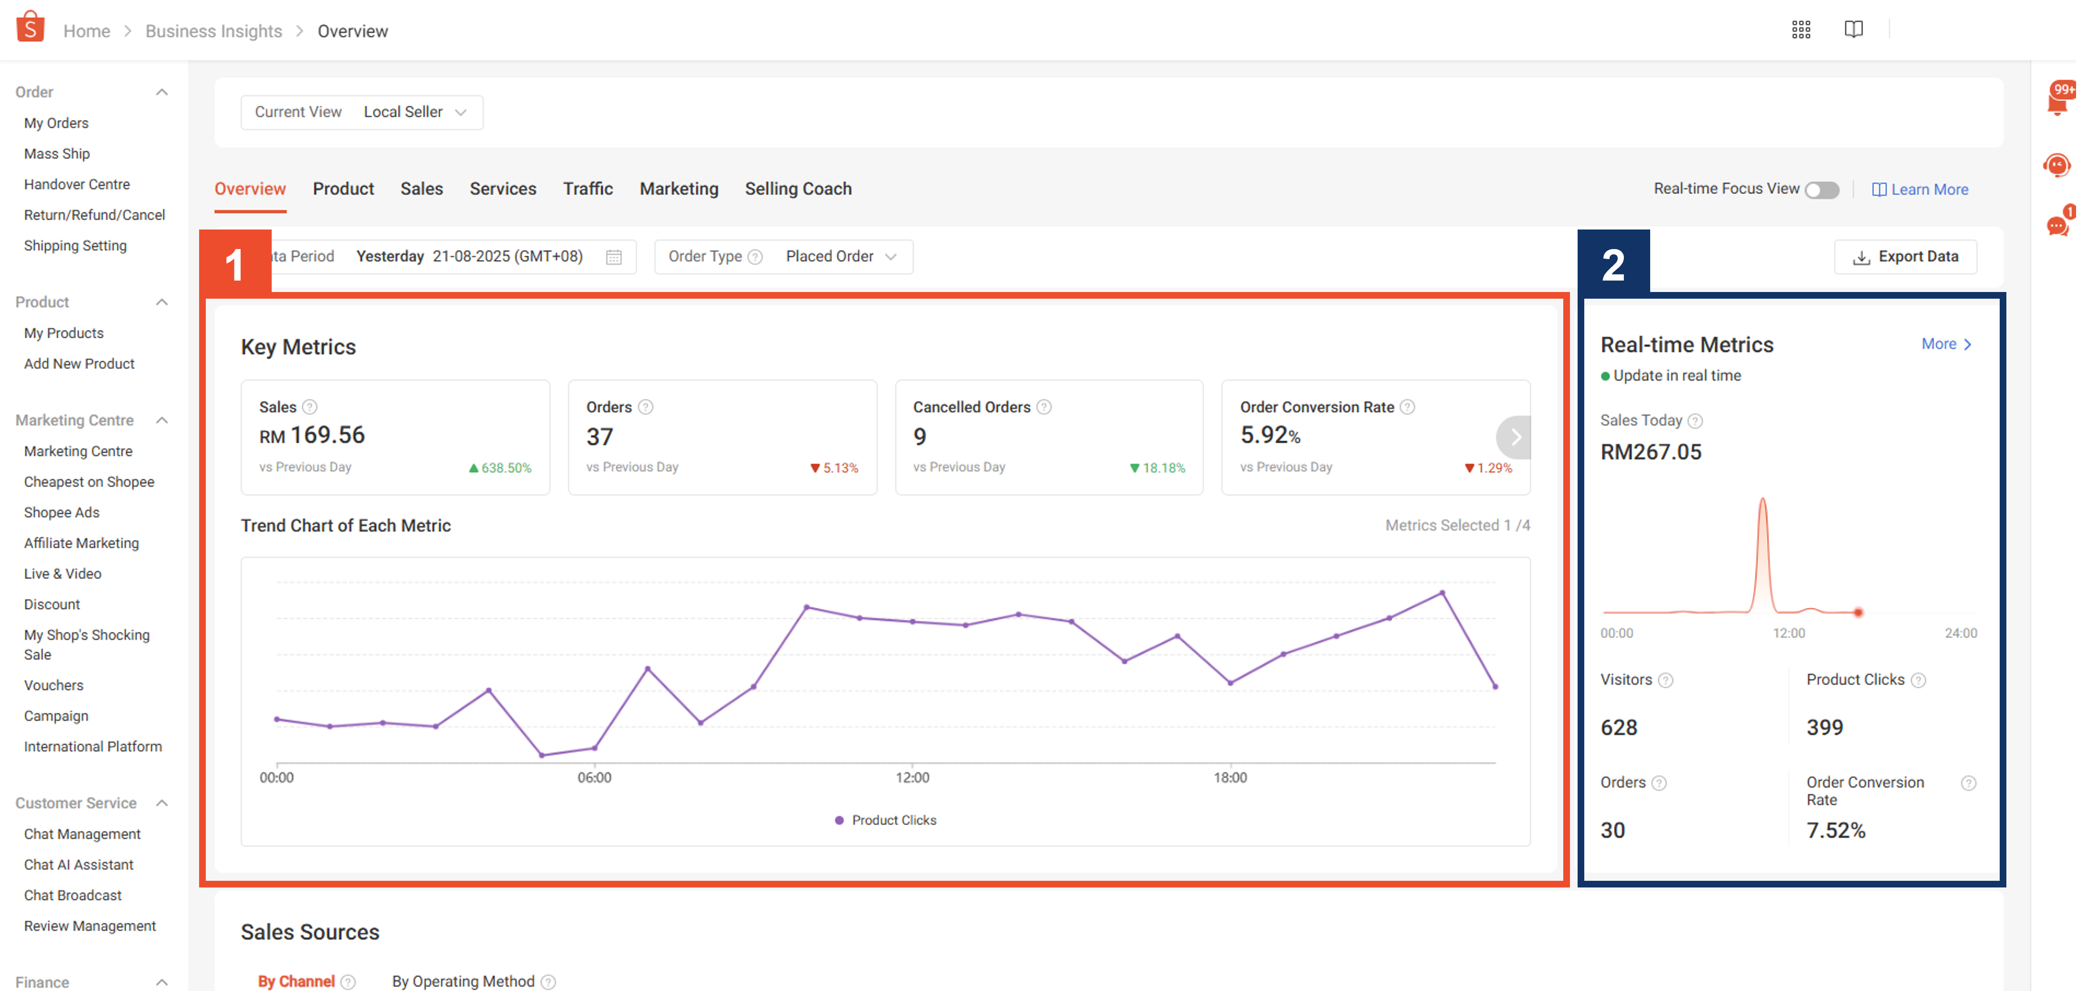Image resolution: width=2078 pixels, height=991 pixels.
Task: Open the Learn More link
Action: click(1920, 189)
